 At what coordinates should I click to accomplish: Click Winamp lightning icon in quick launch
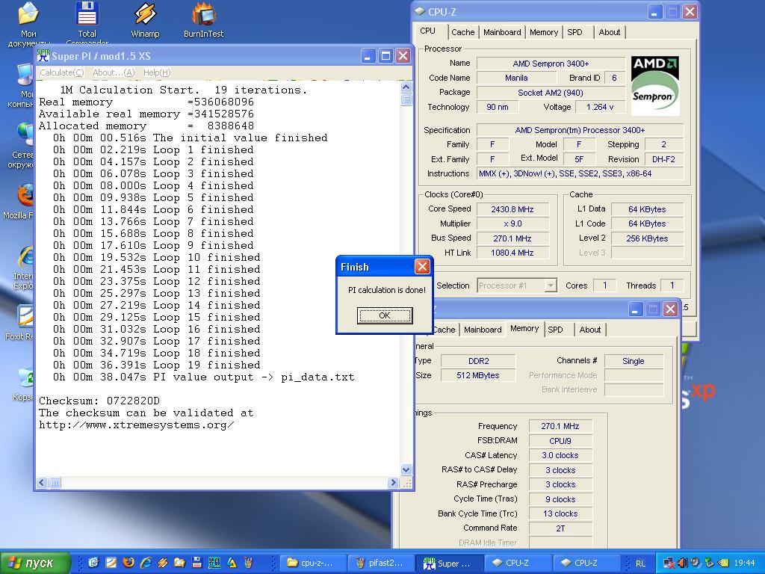(x=162, y=563)
